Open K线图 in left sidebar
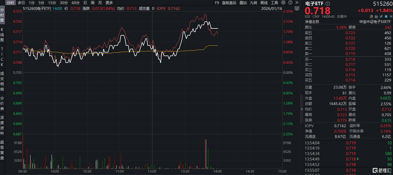The height and width of the screenshot is (175, 393). (2, 34)
